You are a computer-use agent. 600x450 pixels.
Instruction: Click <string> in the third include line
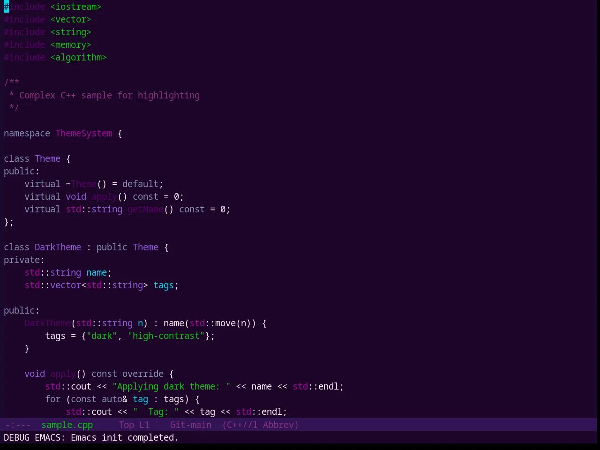(71, 32)
